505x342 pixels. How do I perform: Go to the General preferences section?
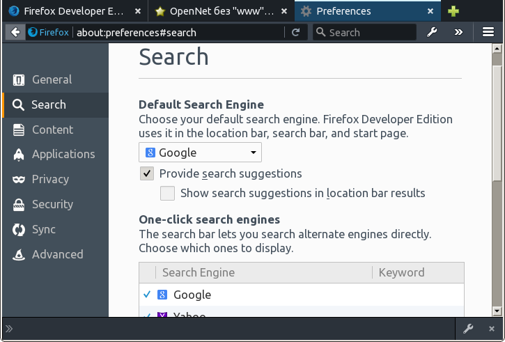(52, 79)
